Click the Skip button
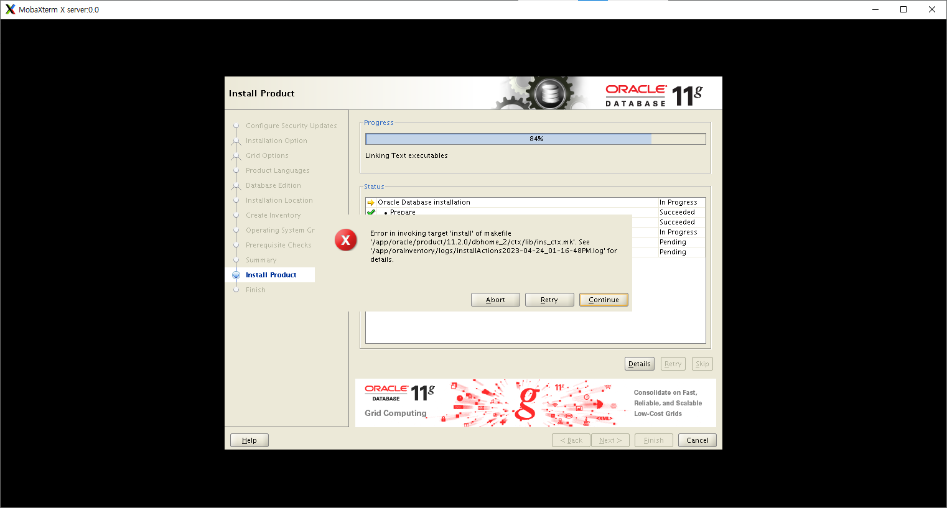 click(702, 364)
